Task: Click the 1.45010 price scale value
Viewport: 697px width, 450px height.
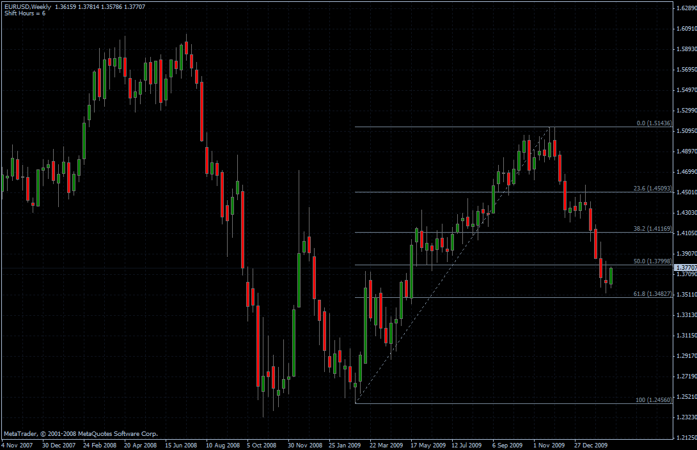Action: pos(686,192)
